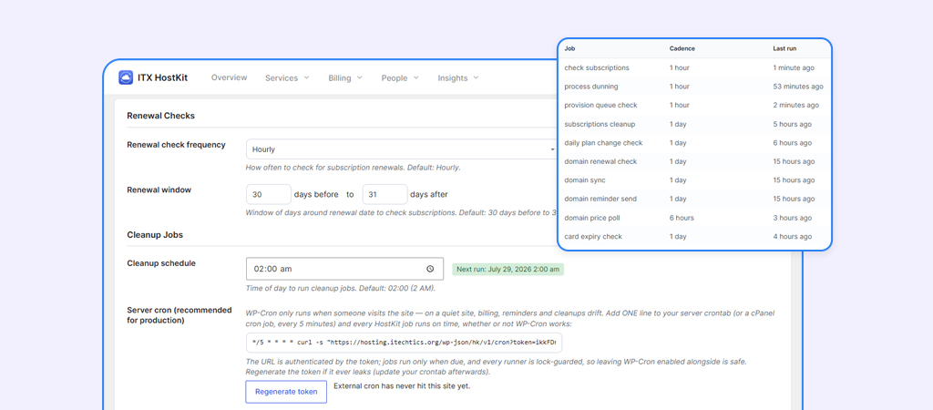Select the domain price poll row
This screenshot has height=410, width=933.
pos(694,218)
